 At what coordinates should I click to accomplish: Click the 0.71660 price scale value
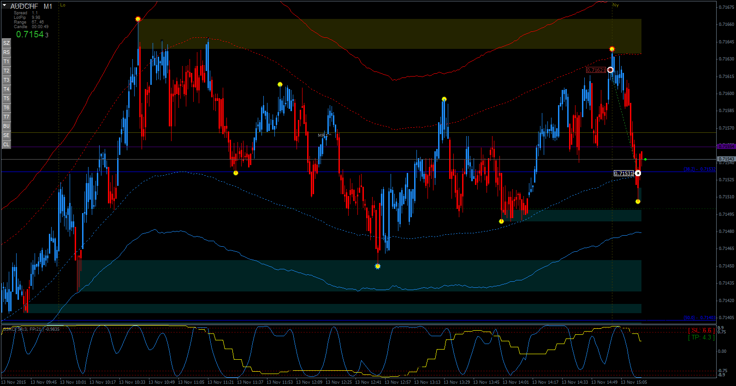point(726,24)
